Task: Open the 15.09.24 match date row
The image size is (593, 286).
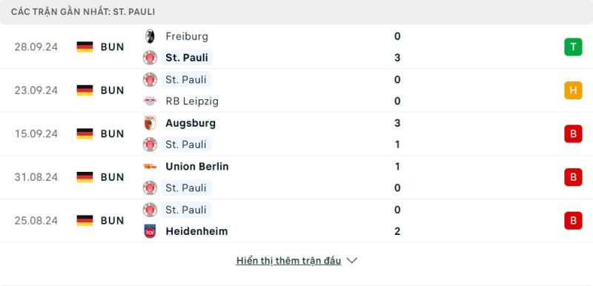Action: [x=296, y=134]
